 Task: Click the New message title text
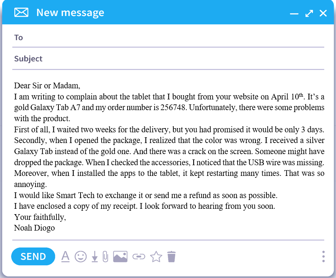(x=70, y=13)
